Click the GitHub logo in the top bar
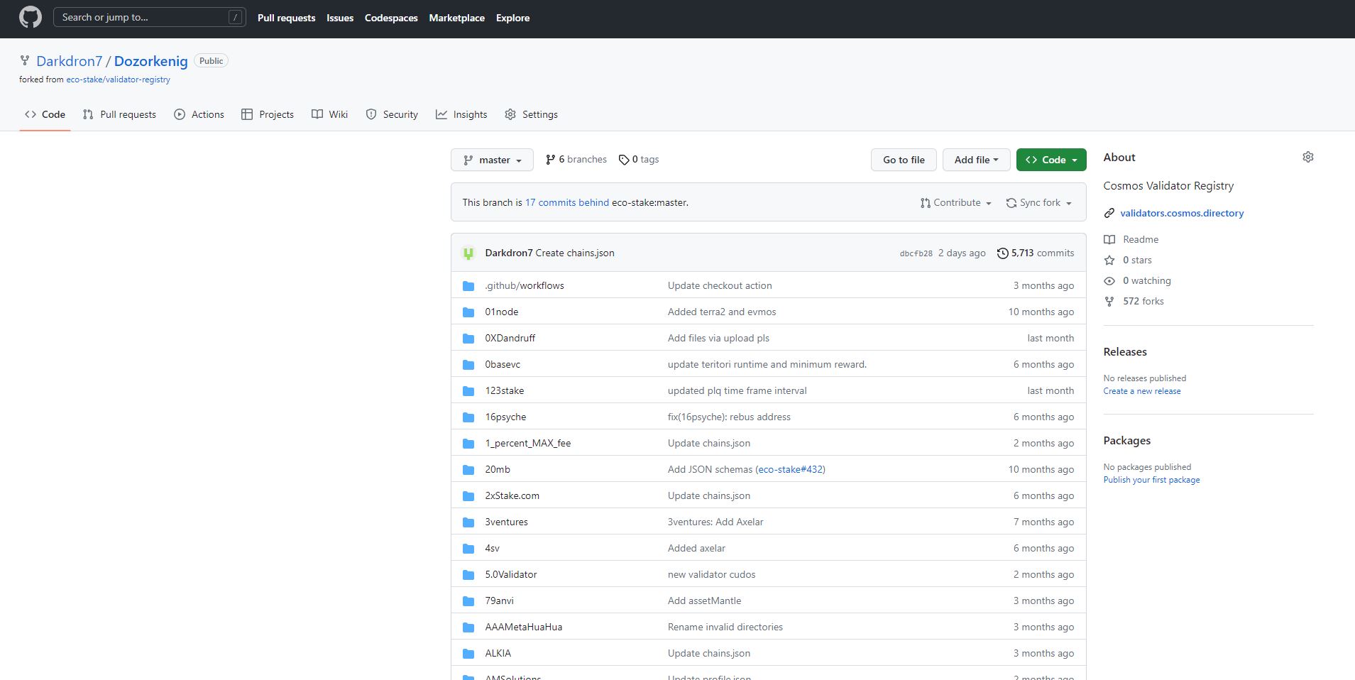Image resolution: width=1355 pixels, height=680 pixels. pyautogui.click(x=30, y=17)
